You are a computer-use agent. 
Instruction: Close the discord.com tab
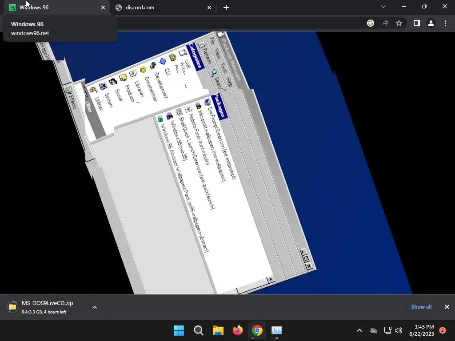(x=209, y=8)
